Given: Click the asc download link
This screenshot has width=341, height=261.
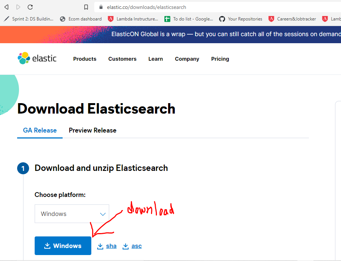Looking at the screenshot, I should pyautogui.click(x=132, y=246).
